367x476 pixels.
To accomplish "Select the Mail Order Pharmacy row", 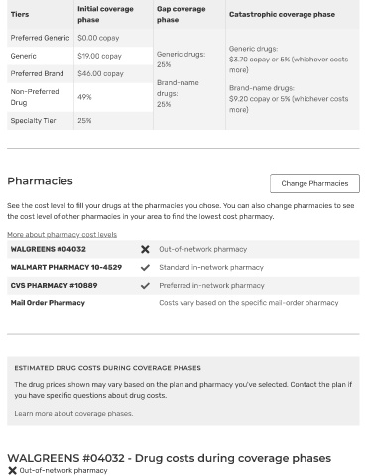I will pyautogui.click(x=183, y=303).
